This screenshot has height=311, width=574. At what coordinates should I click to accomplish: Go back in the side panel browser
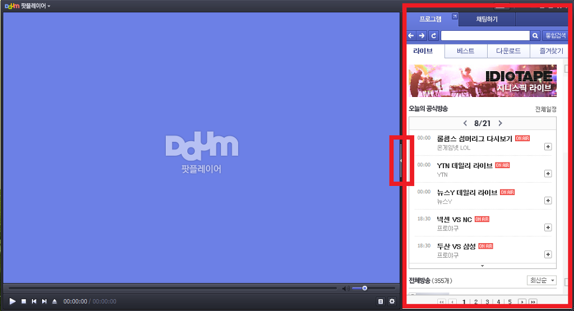pyautogui.click(x=411, y=35)
